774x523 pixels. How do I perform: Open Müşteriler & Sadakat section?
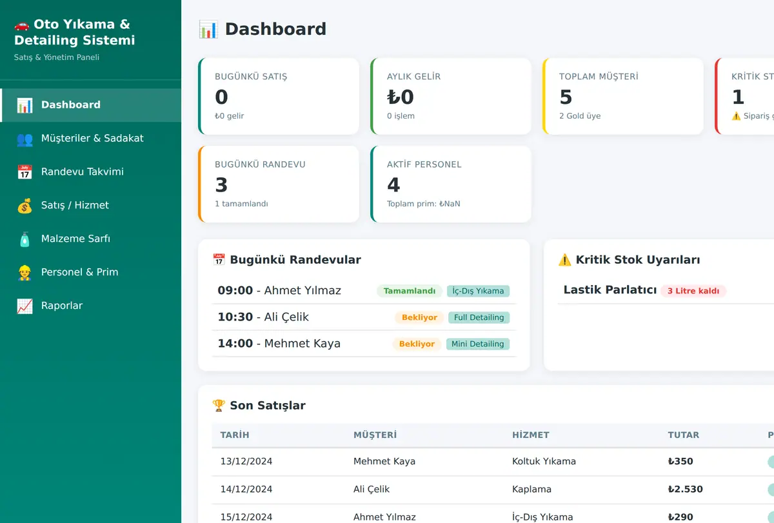tap(90, 139)
